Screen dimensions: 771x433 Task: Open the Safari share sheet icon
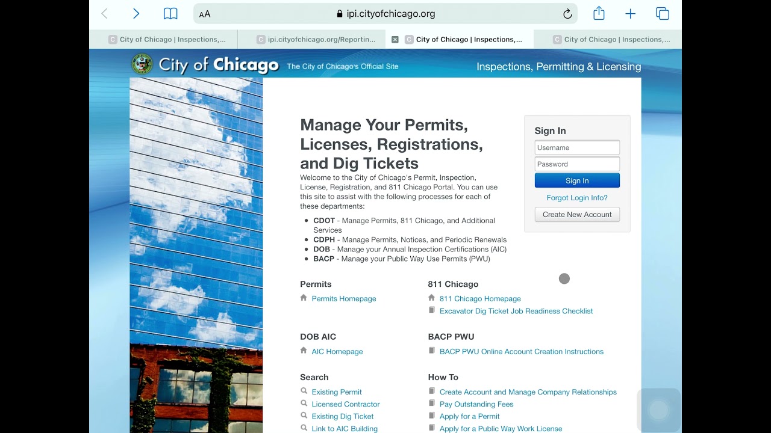tap(599, 13)
